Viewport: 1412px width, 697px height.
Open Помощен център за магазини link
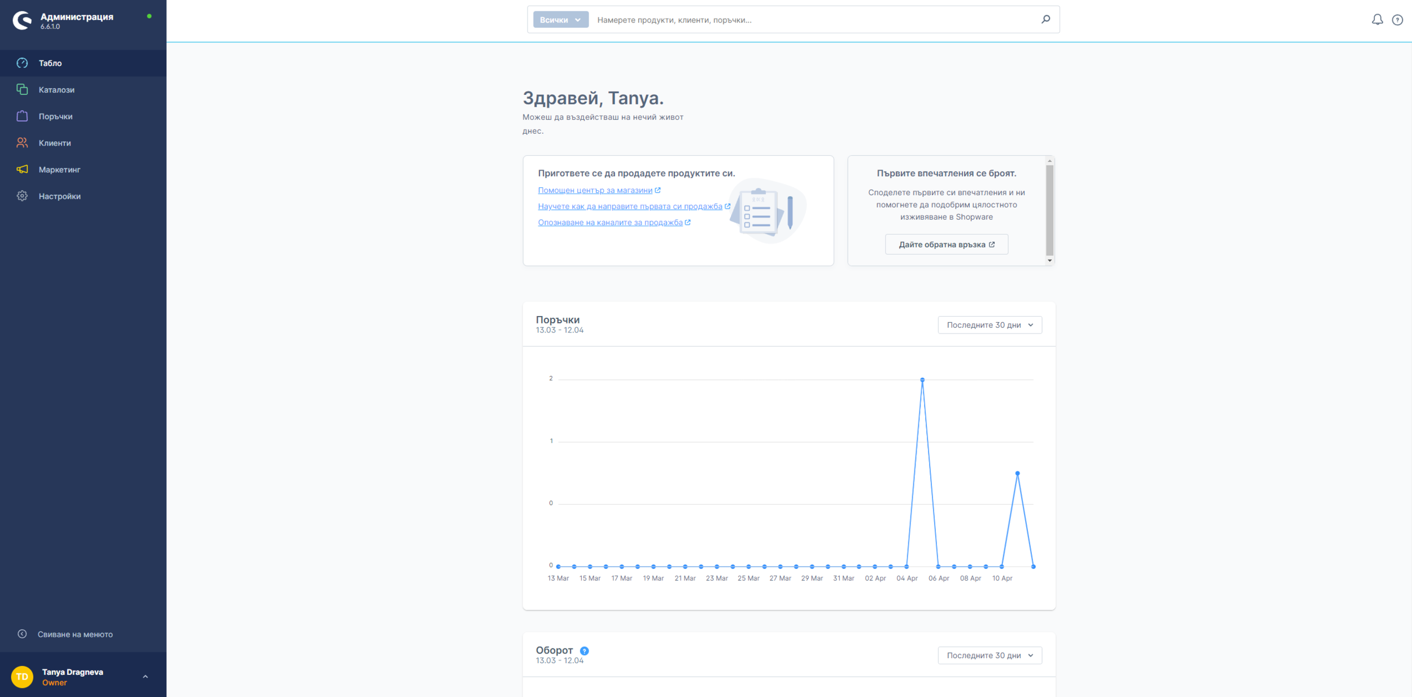[595, 190]
